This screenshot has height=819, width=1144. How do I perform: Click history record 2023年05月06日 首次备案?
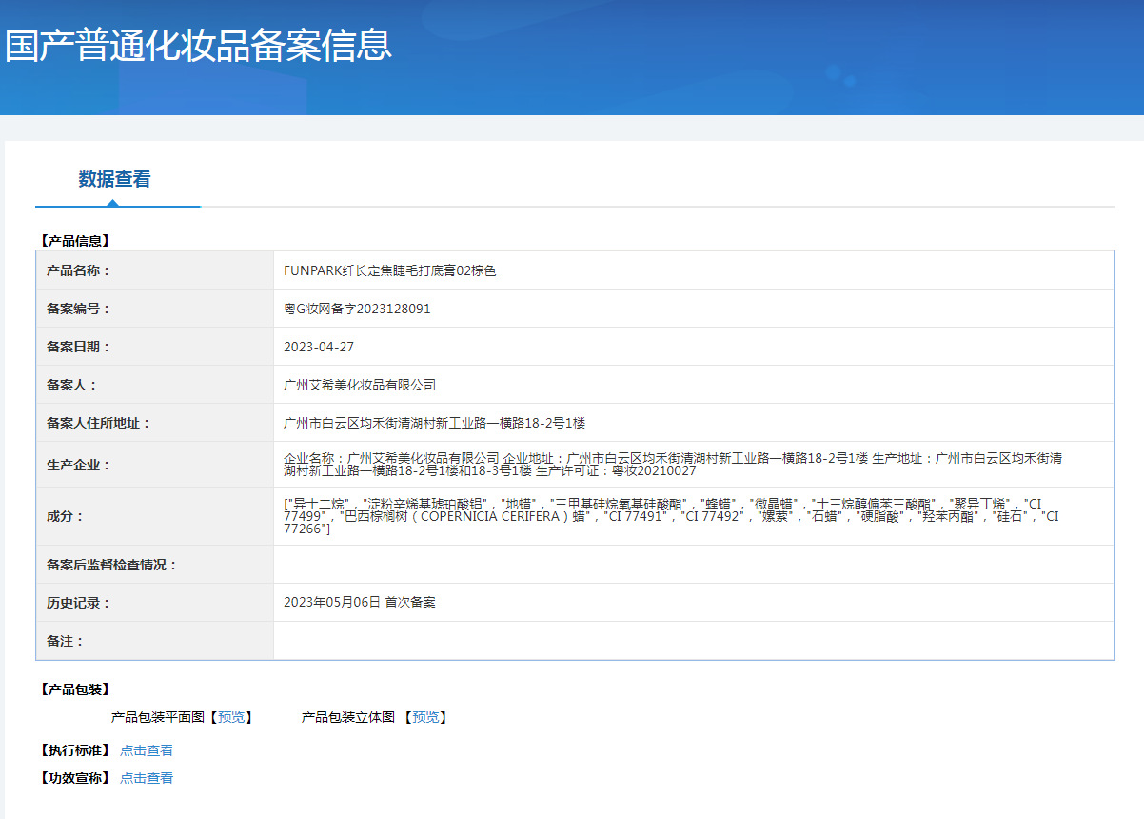click(360, 603)
